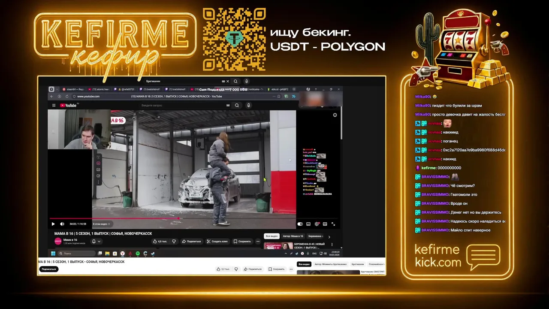Open File Explorer from the taskbar
The width and height of the screenshot is (549, 309).
tap(107, 254)
